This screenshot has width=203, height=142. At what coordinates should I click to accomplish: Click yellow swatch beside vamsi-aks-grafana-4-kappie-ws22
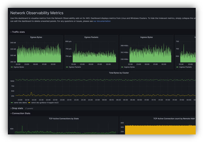29,103
